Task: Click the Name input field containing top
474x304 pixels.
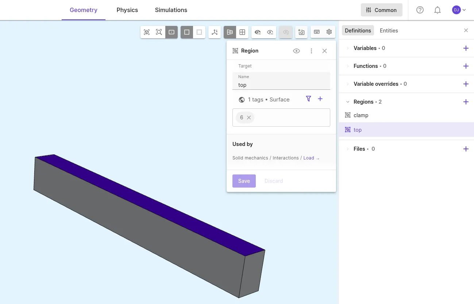Action: pos(281,81)
